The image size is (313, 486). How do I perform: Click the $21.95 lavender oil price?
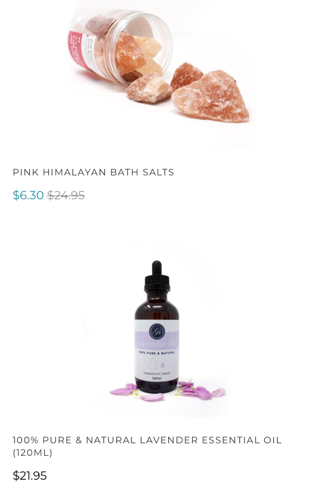pos(30,475)
